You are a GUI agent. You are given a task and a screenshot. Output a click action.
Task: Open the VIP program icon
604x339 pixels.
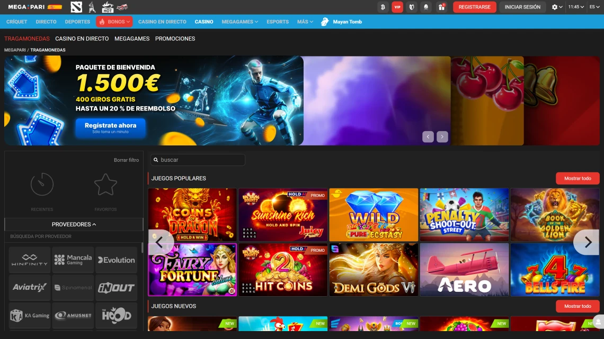(x=397, y=7)
